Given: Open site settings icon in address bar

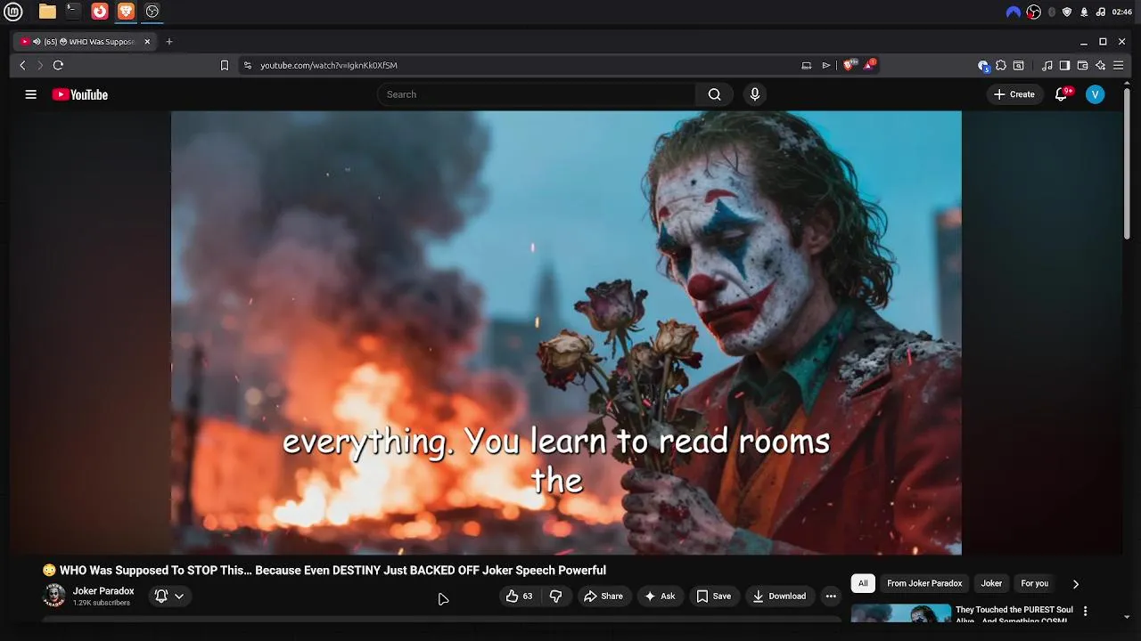Looking at the screenshot, I should [248, 65].
